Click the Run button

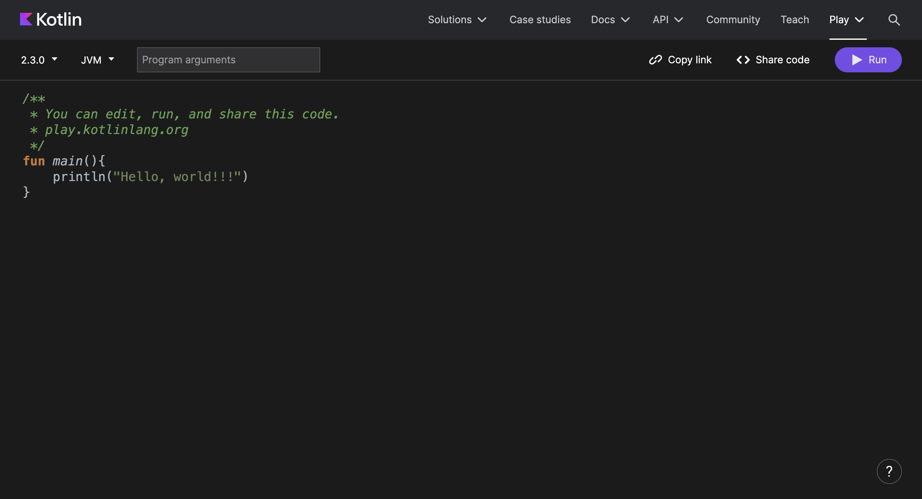868,60
